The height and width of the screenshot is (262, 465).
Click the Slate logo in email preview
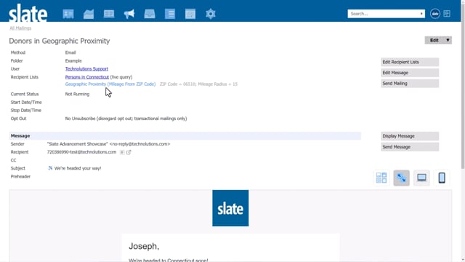(230, 208)
